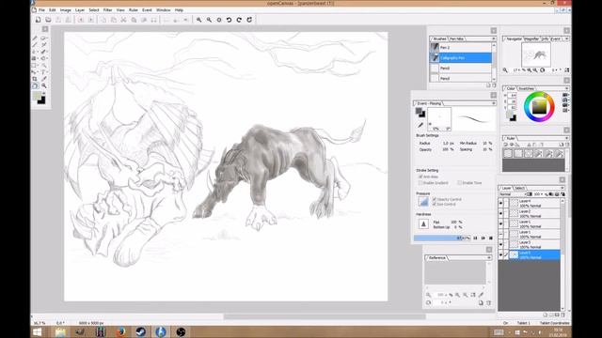Viewport: 602px width, 338px height.
Task: Select the rectangle selection tool
Action: (35, 65)
